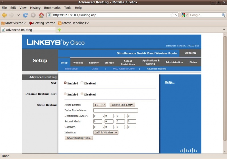Open the File menu
227x159 pixels.
pos(4,8)
